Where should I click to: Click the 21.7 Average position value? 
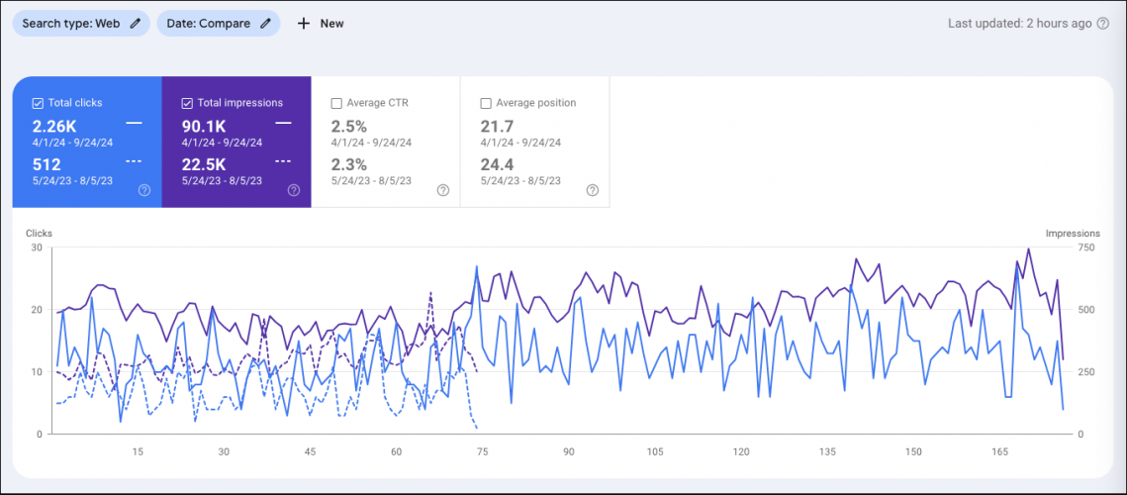(x=497, y=126)
